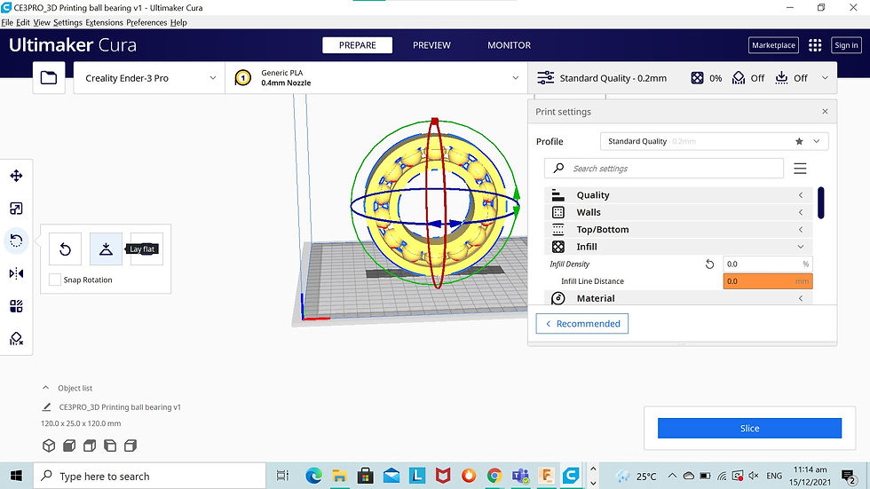
Task: Select the Move tool
Action: pyautogui.click(x=16, y=176)
